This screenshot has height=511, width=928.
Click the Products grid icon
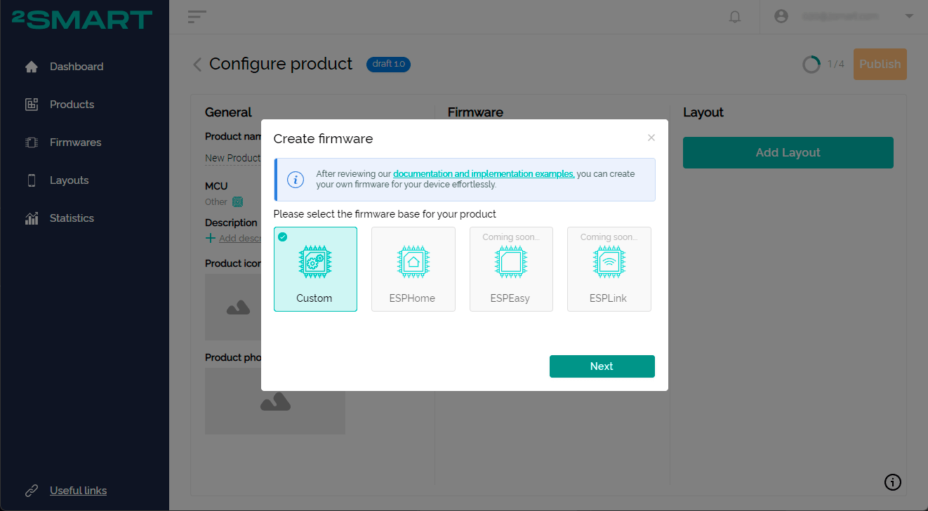click(32, 105)
